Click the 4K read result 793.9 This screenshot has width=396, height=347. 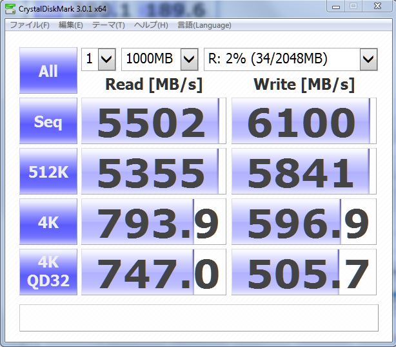click(153, 222)
